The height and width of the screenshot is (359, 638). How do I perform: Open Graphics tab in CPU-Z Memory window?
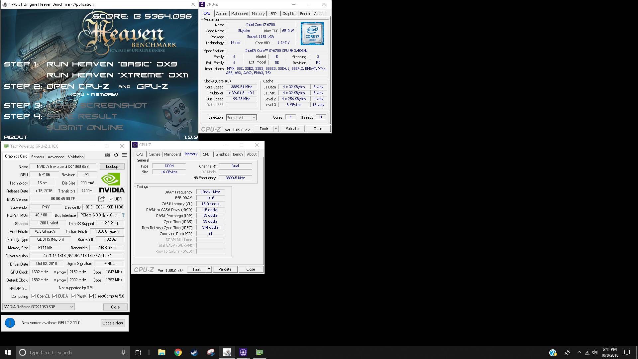pyautogui.click(x=222, y=154)
